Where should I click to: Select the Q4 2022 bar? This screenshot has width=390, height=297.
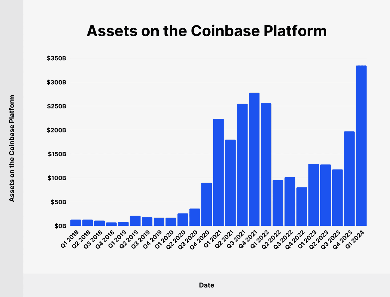302,206
